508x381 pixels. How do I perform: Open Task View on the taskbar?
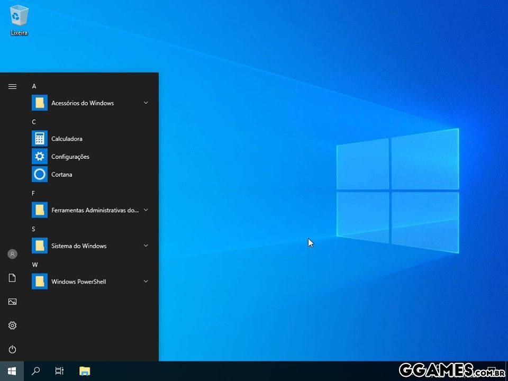tap(60, 371)
